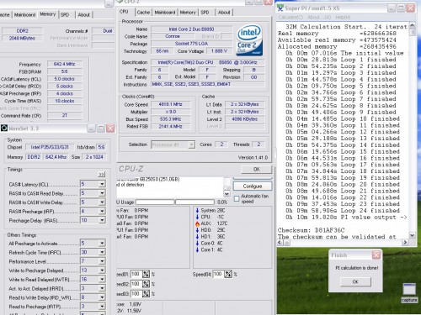Open the Help menu in Super PI
Viewport: 421px width, 315px height.
pyautogui.click(x=343, y=18)
